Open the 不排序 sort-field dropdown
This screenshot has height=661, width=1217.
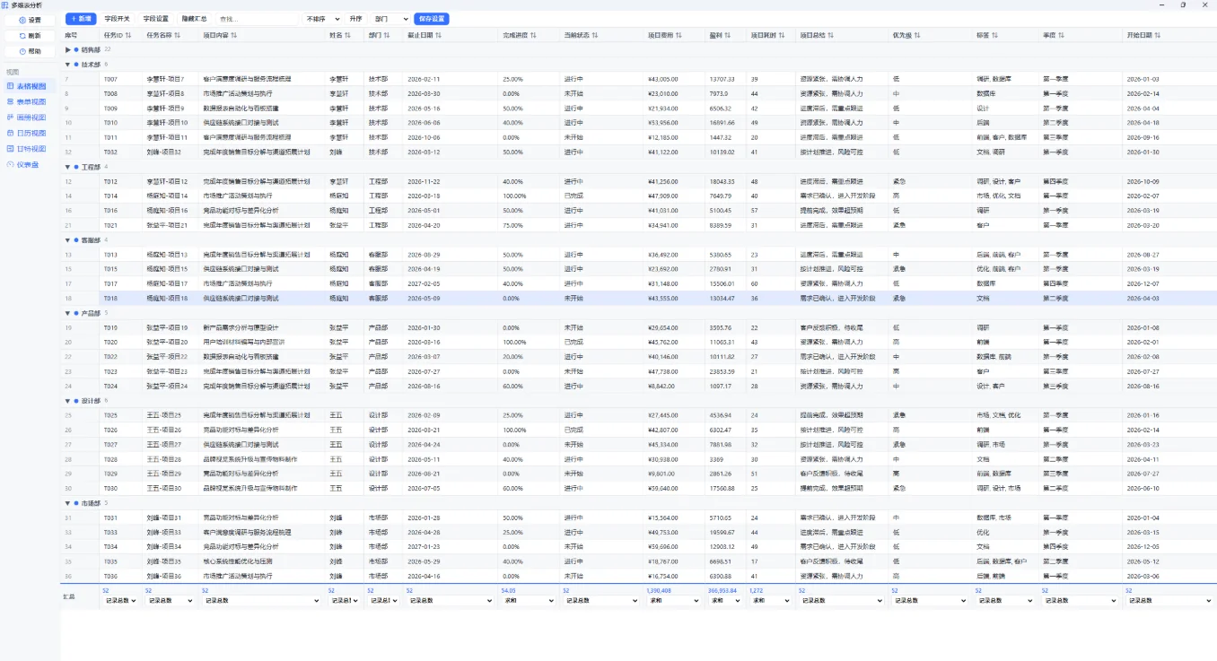click(323, 18)
